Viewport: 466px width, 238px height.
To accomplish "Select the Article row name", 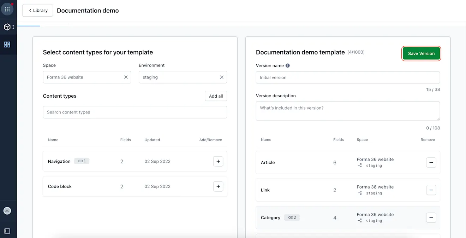I will (268, 162).
